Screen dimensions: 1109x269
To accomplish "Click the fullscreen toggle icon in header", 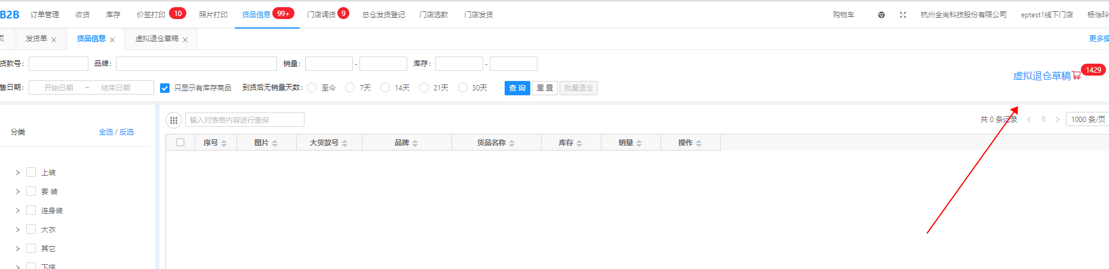I will click(902, 15).
